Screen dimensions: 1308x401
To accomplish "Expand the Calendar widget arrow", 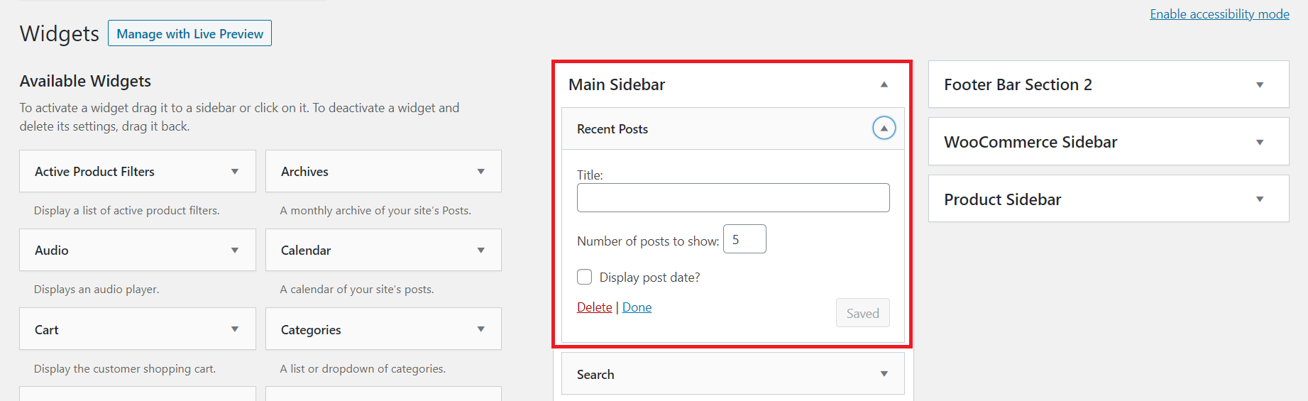I will click(481, 251).
